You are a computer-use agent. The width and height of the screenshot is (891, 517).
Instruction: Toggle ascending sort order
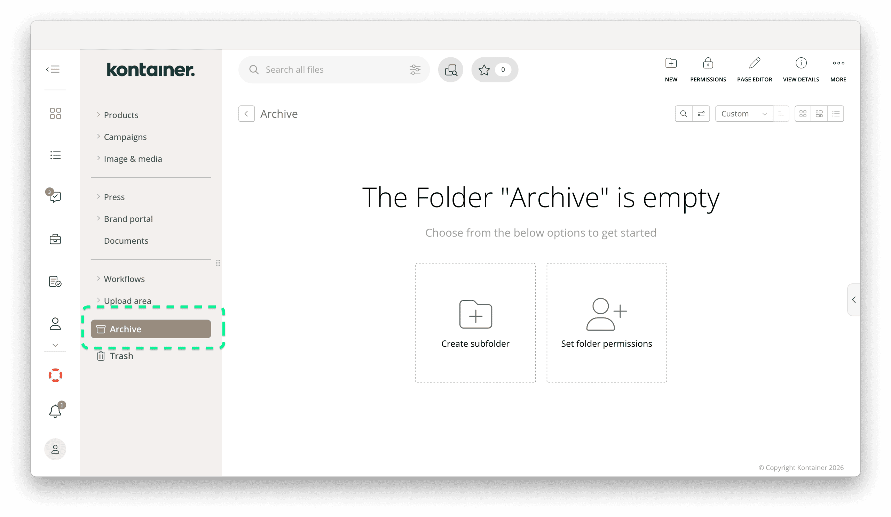click(x=781, y=113)
